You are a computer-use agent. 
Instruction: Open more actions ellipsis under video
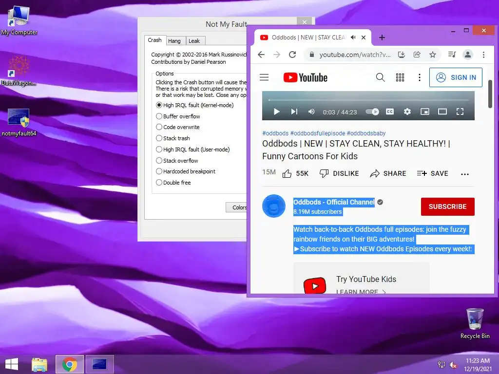click(x=464, y=174)
